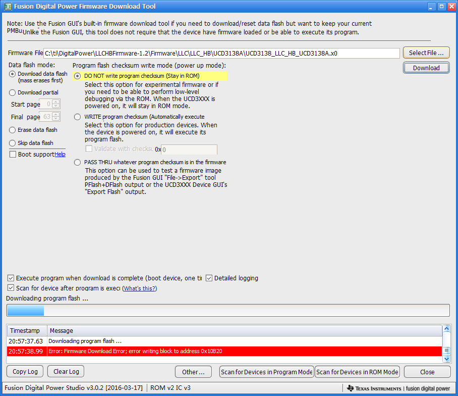Close window via title bar X
Screen dimensions: 458x396
tap(451, 7)
